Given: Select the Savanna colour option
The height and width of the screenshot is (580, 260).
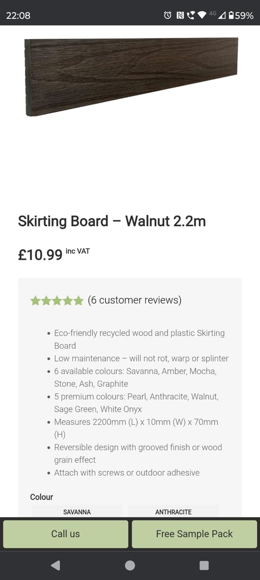Looking at the screenshot, I should (77, 512).
